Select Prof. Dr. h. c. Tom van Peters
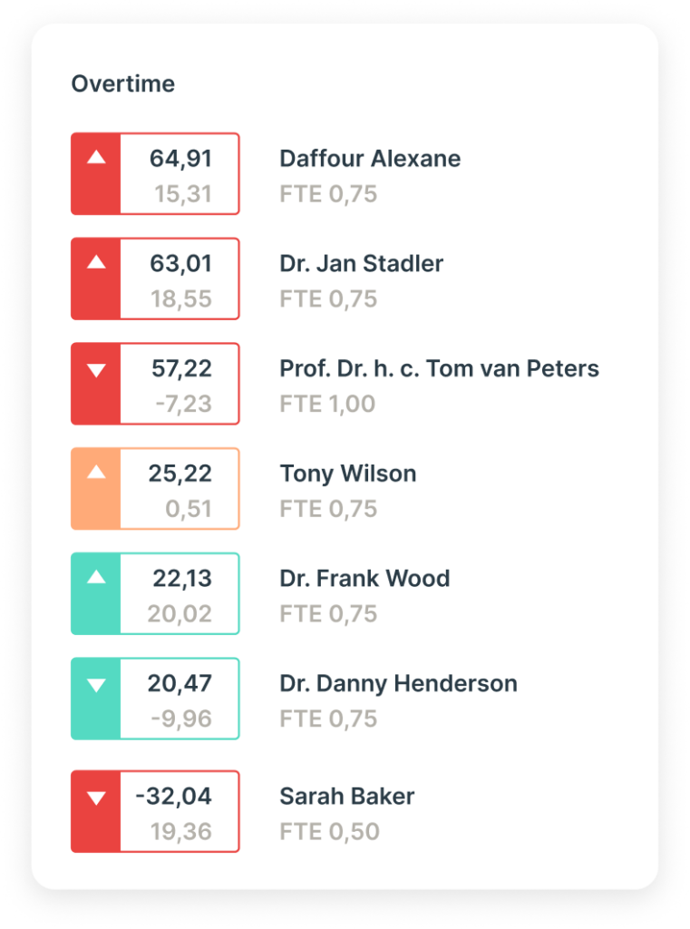 439,369
